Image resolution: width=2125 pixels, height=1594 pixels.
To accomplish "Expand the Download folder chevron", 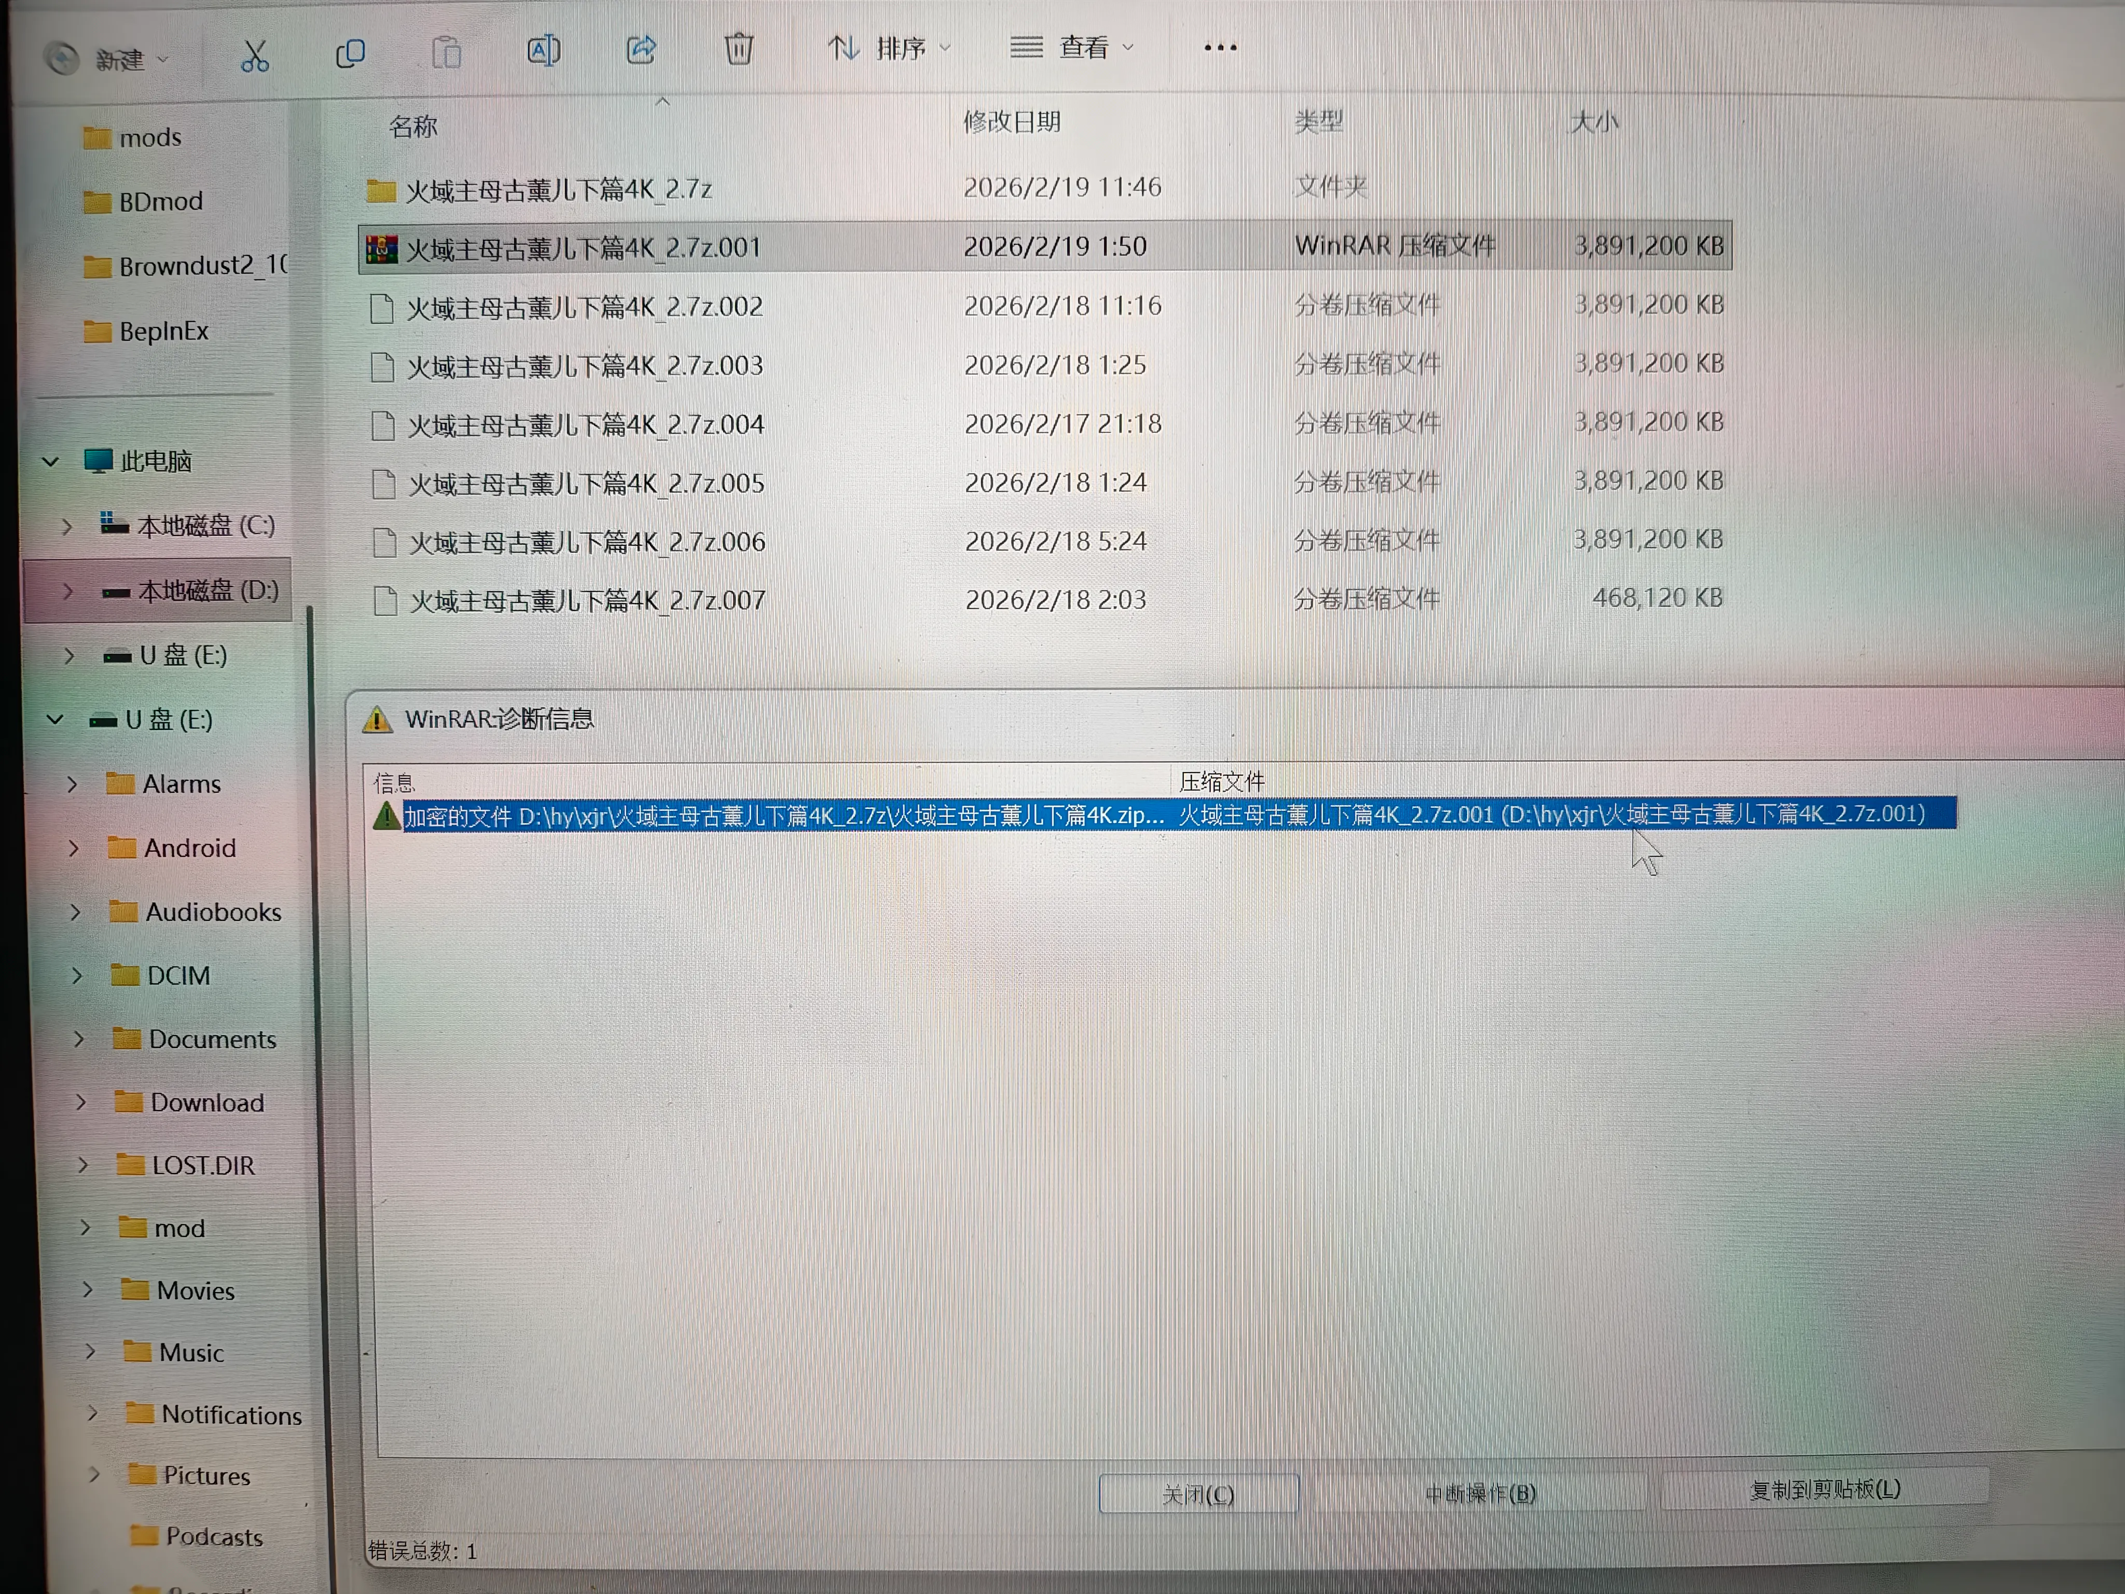I will click(81, 1103).
